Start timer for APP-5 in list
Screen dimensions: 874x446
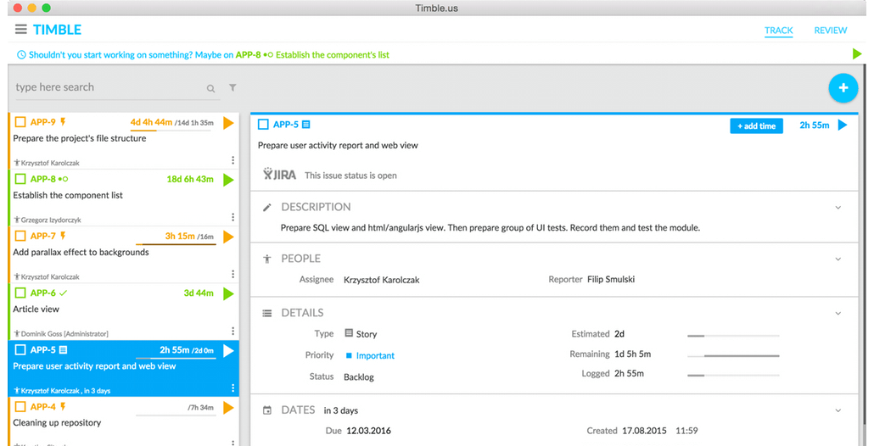pos(228,350)
